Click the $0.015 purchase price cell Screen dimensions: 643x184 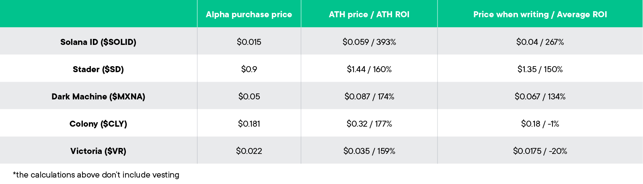(249, 42)
